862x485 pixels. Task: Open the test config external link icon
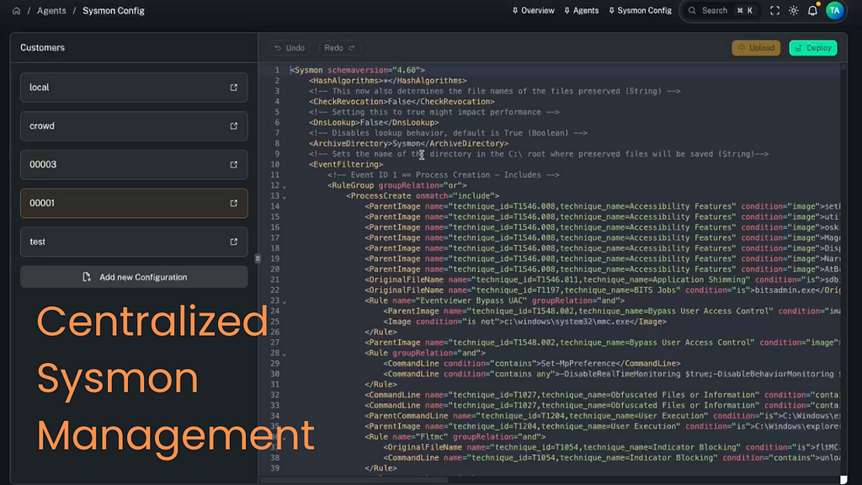tap(233, 242)
